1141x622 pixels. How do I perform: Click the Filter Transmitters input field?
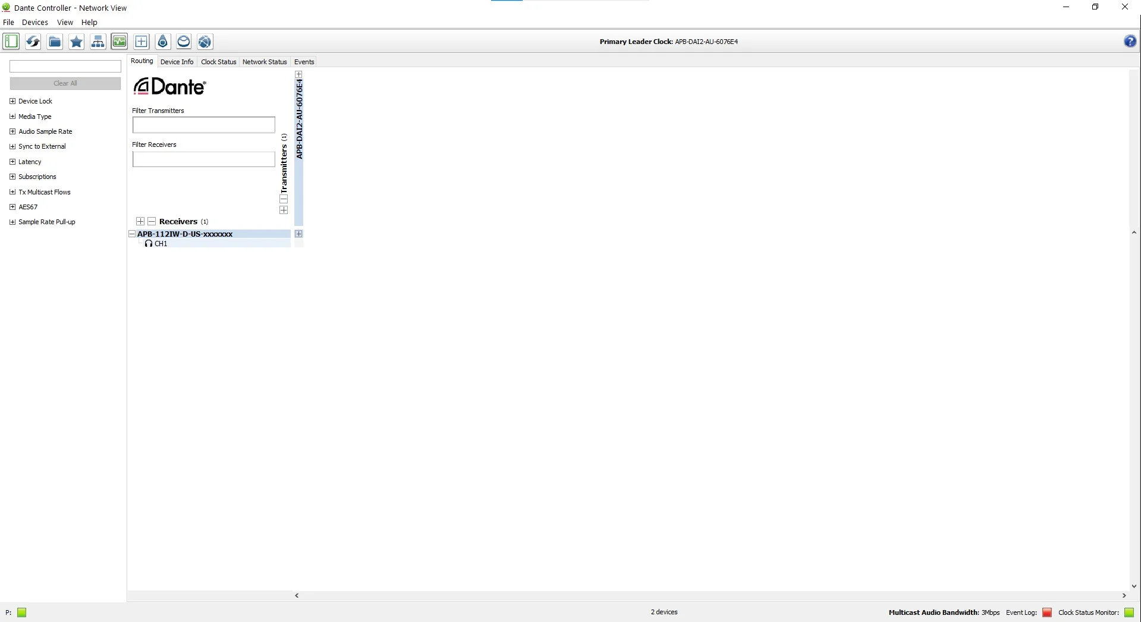(x=203, y=125)
